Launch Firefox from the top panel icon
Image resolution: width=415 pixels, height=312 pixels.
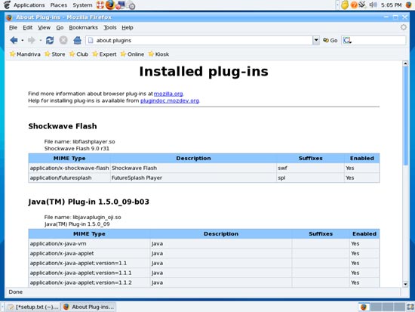coord(110,5)
